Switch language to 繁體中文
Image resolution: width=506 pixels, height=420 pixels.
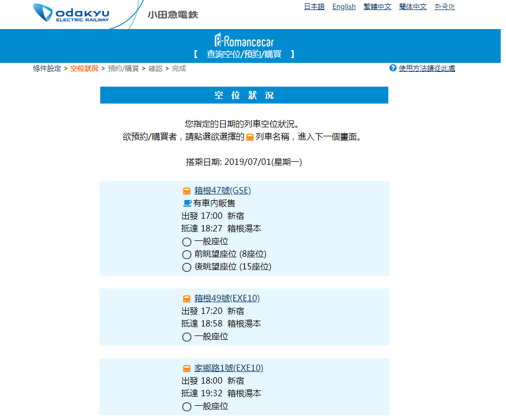coord(377,6)
